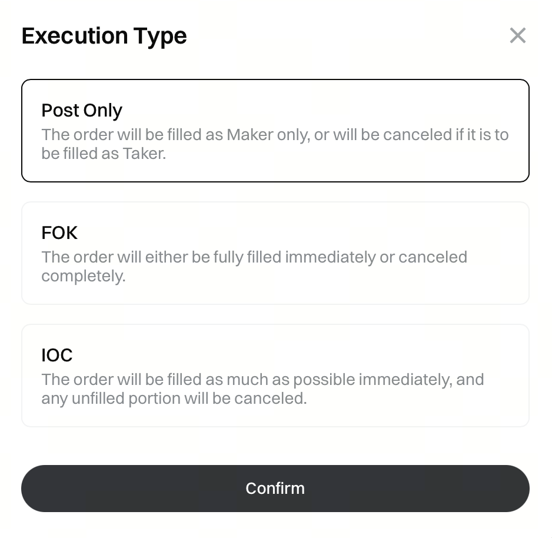Screen dimensions: 552x538
Task: Click "be filled as Taker." description line
Action: 104,154
